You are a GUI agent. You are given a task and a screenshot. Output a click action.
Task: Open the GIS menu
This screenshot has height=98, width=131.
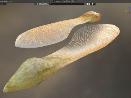(11, 1)
